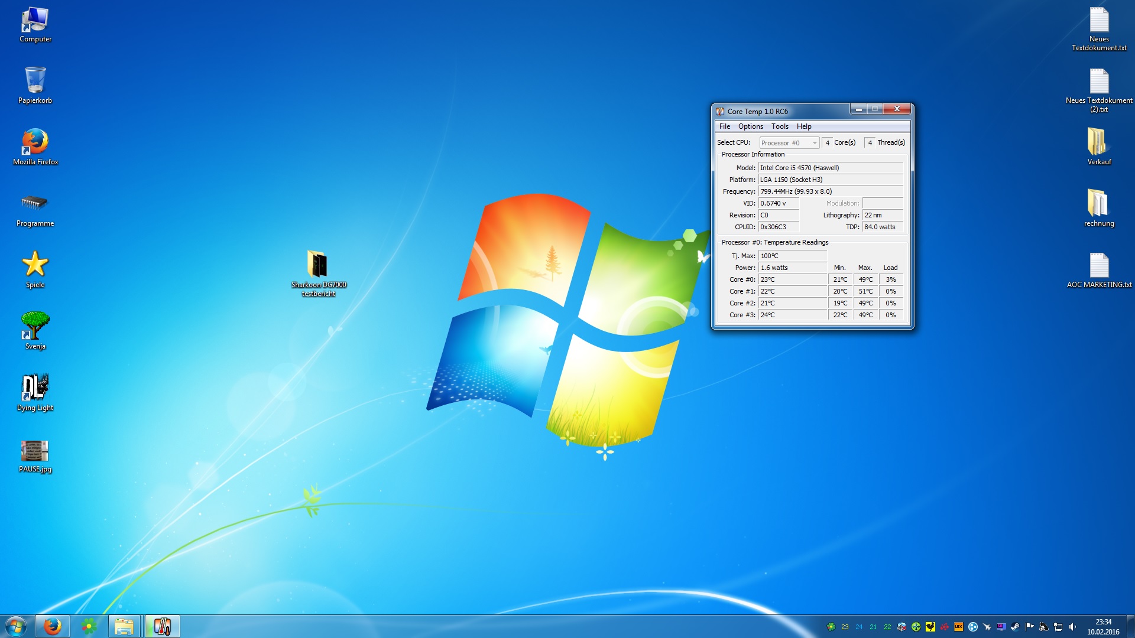Screen dimensions: 1135x638
Task: Open Action Center flag tray icon
Action: pyautogui.click(x=1029, y=627)
